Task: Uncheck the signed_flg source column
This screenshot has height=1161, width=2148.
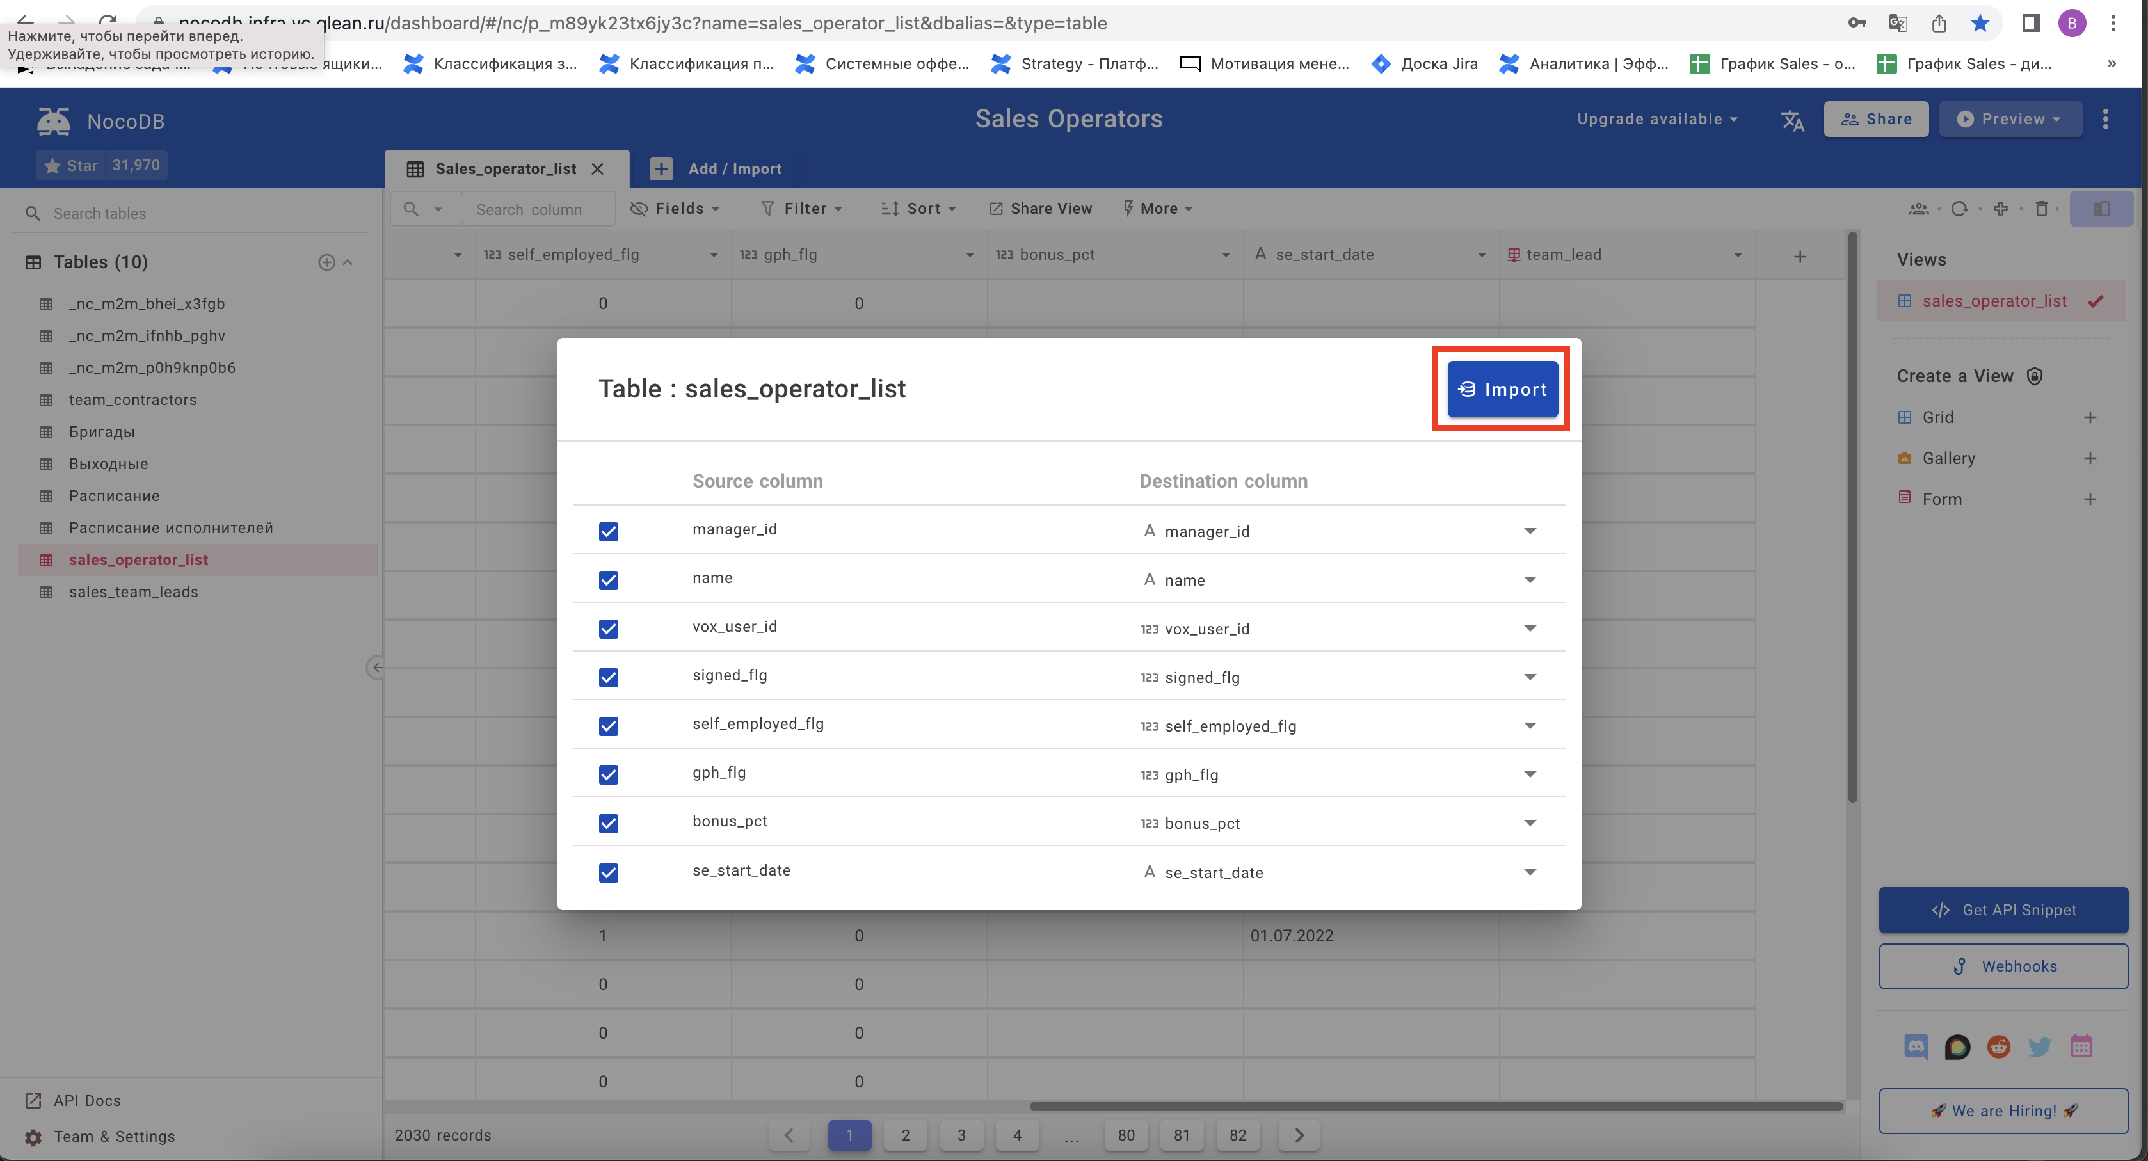Action: 609,678
